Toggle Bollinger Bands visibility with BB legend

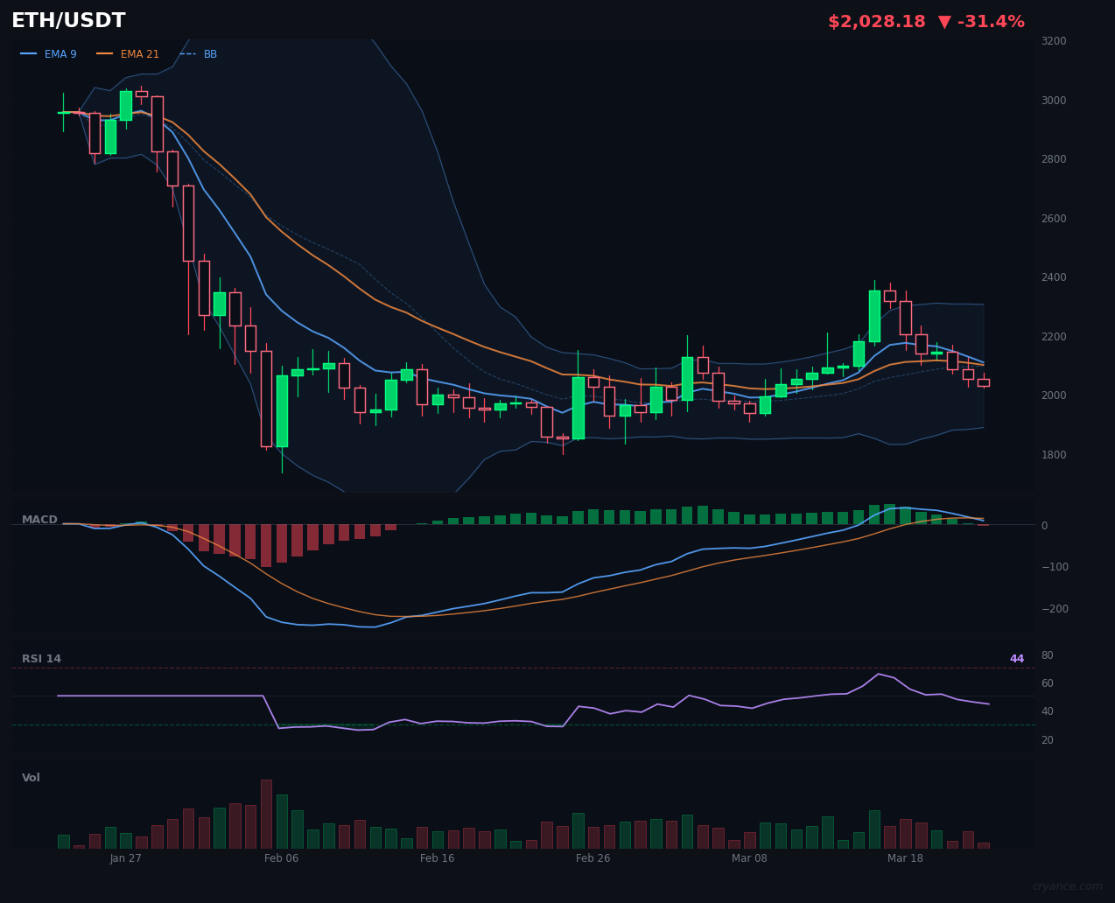pos(188,53)
